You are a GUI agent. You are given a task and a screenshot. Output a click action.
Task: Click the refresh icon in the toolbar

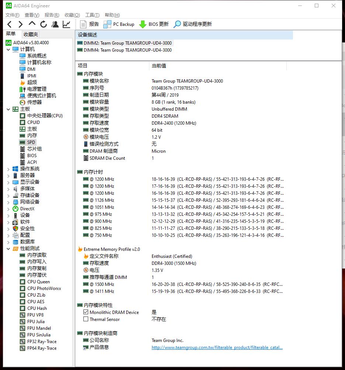click(x=44, y=24)
